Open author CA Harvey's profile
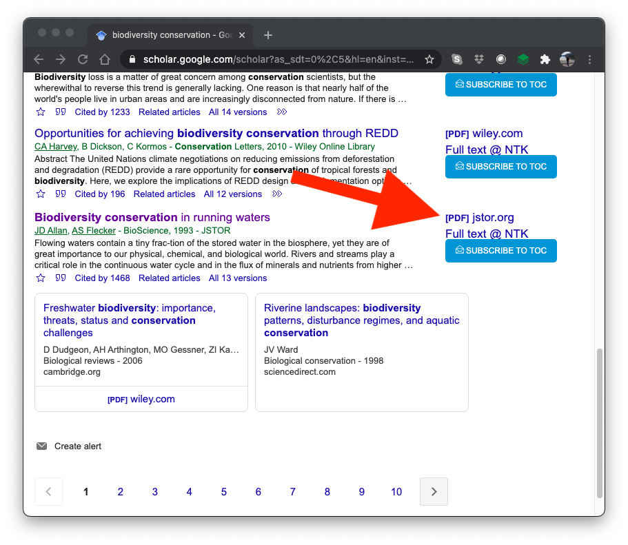The height and width of the screenshot is (545, 628). 56,147
